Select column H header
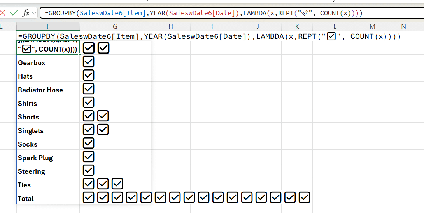The height and width of the screenshot is (213, 424). (171, 26)
